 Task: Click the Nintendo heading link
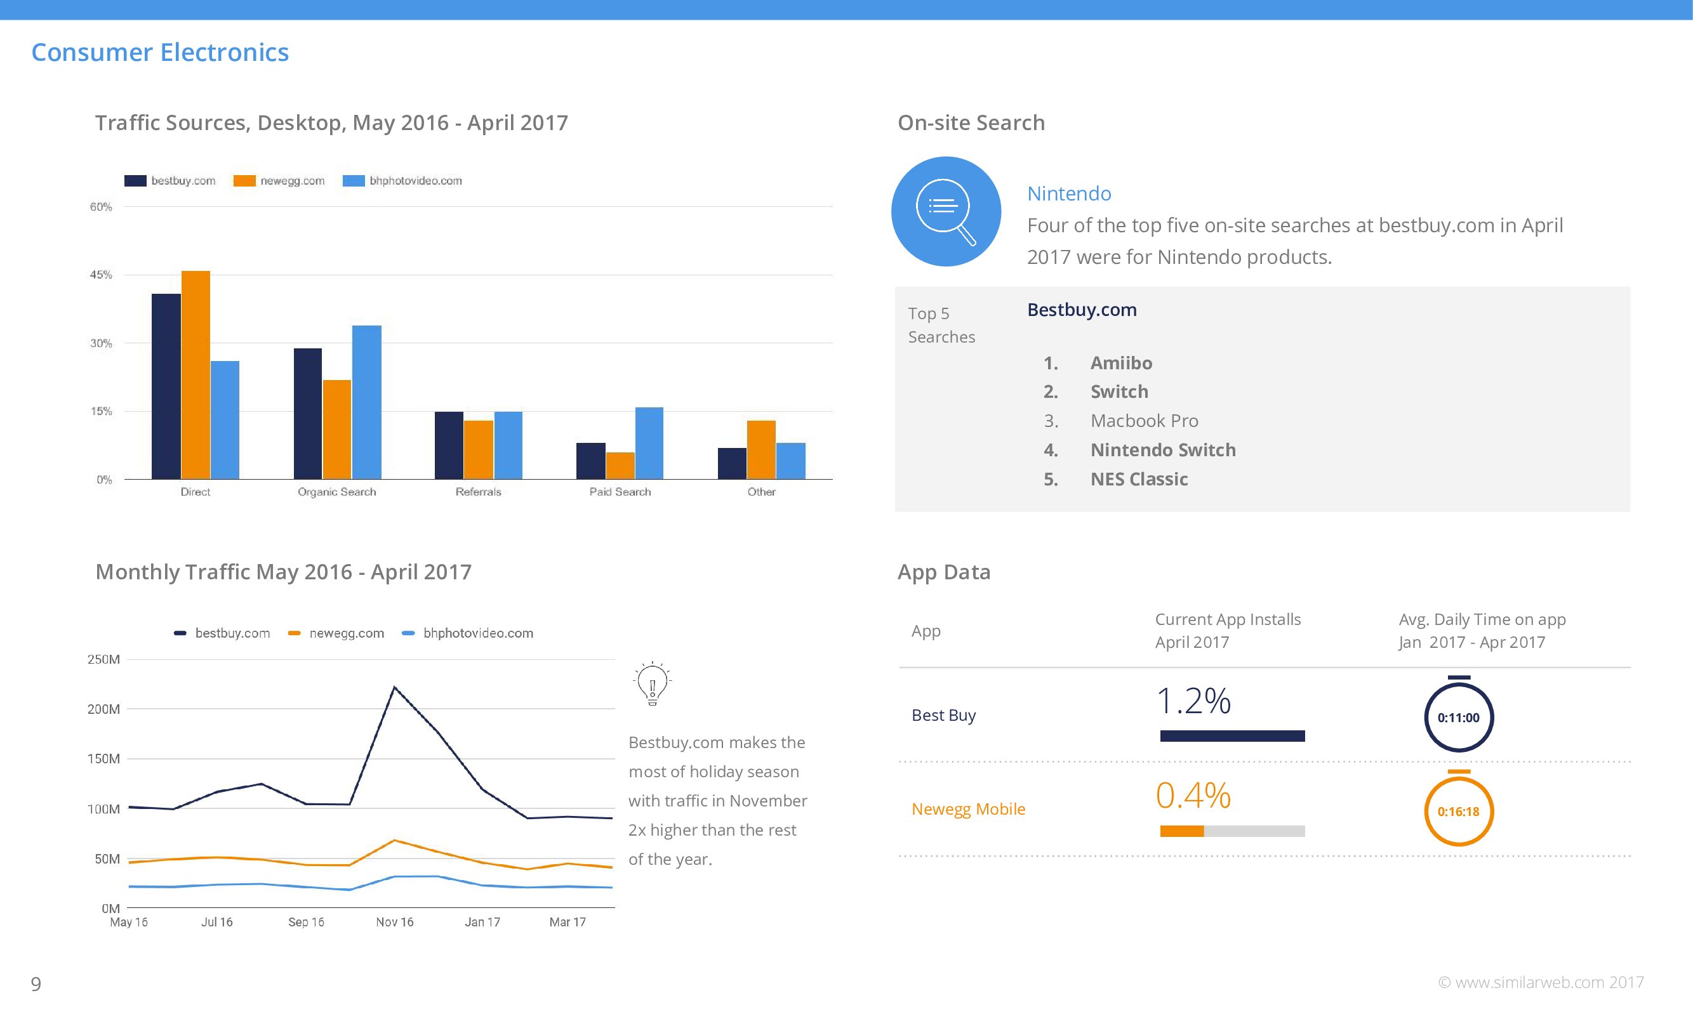(x=1068, y=194)
